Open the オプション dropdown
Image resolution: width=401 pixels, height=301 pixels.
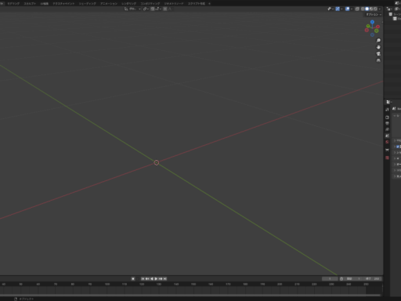tap(374, 14)
